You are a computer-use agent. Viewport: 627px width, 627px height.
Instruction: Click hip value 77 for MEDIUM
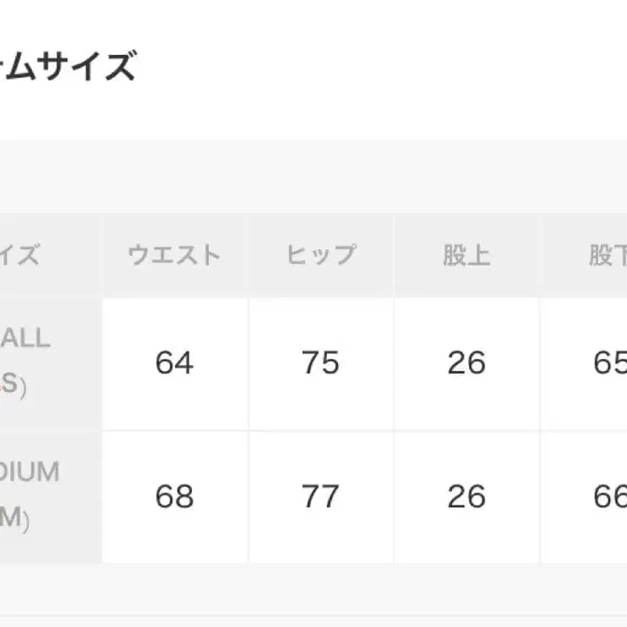pos(320,497)
